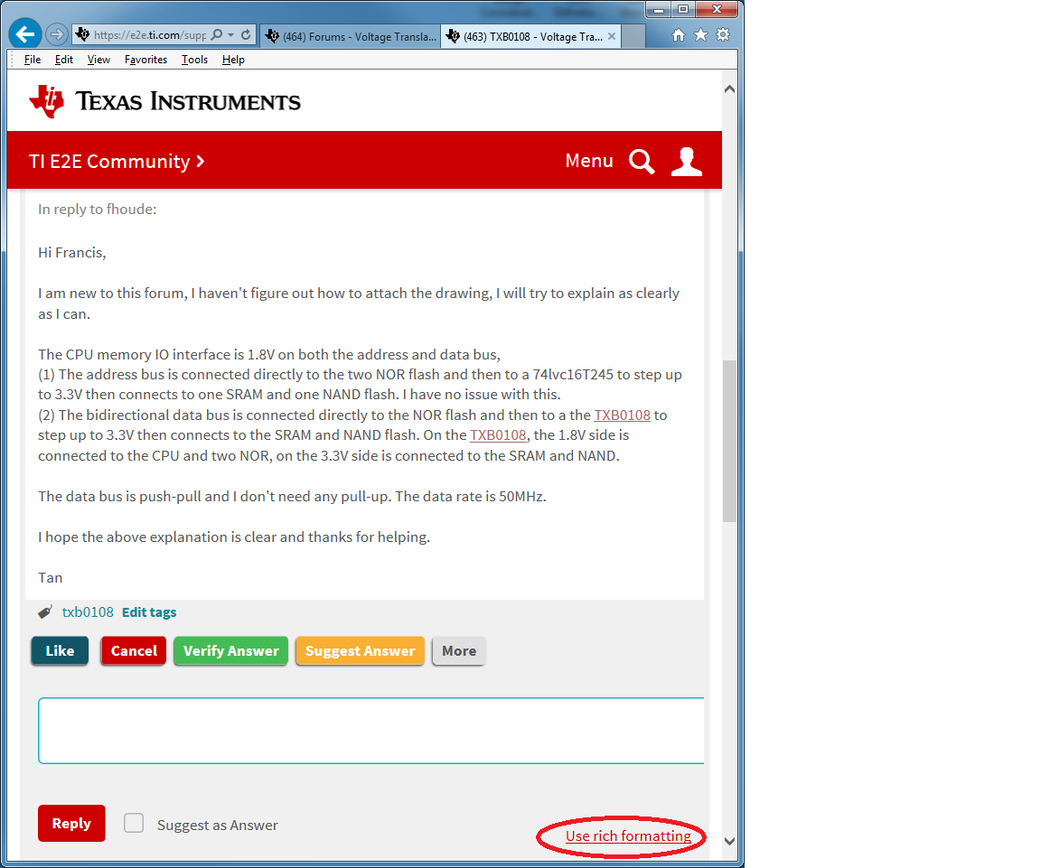Viewport: 1041px width, 868px height.
Task: Open the Edit menu
Action: point(64,60)
